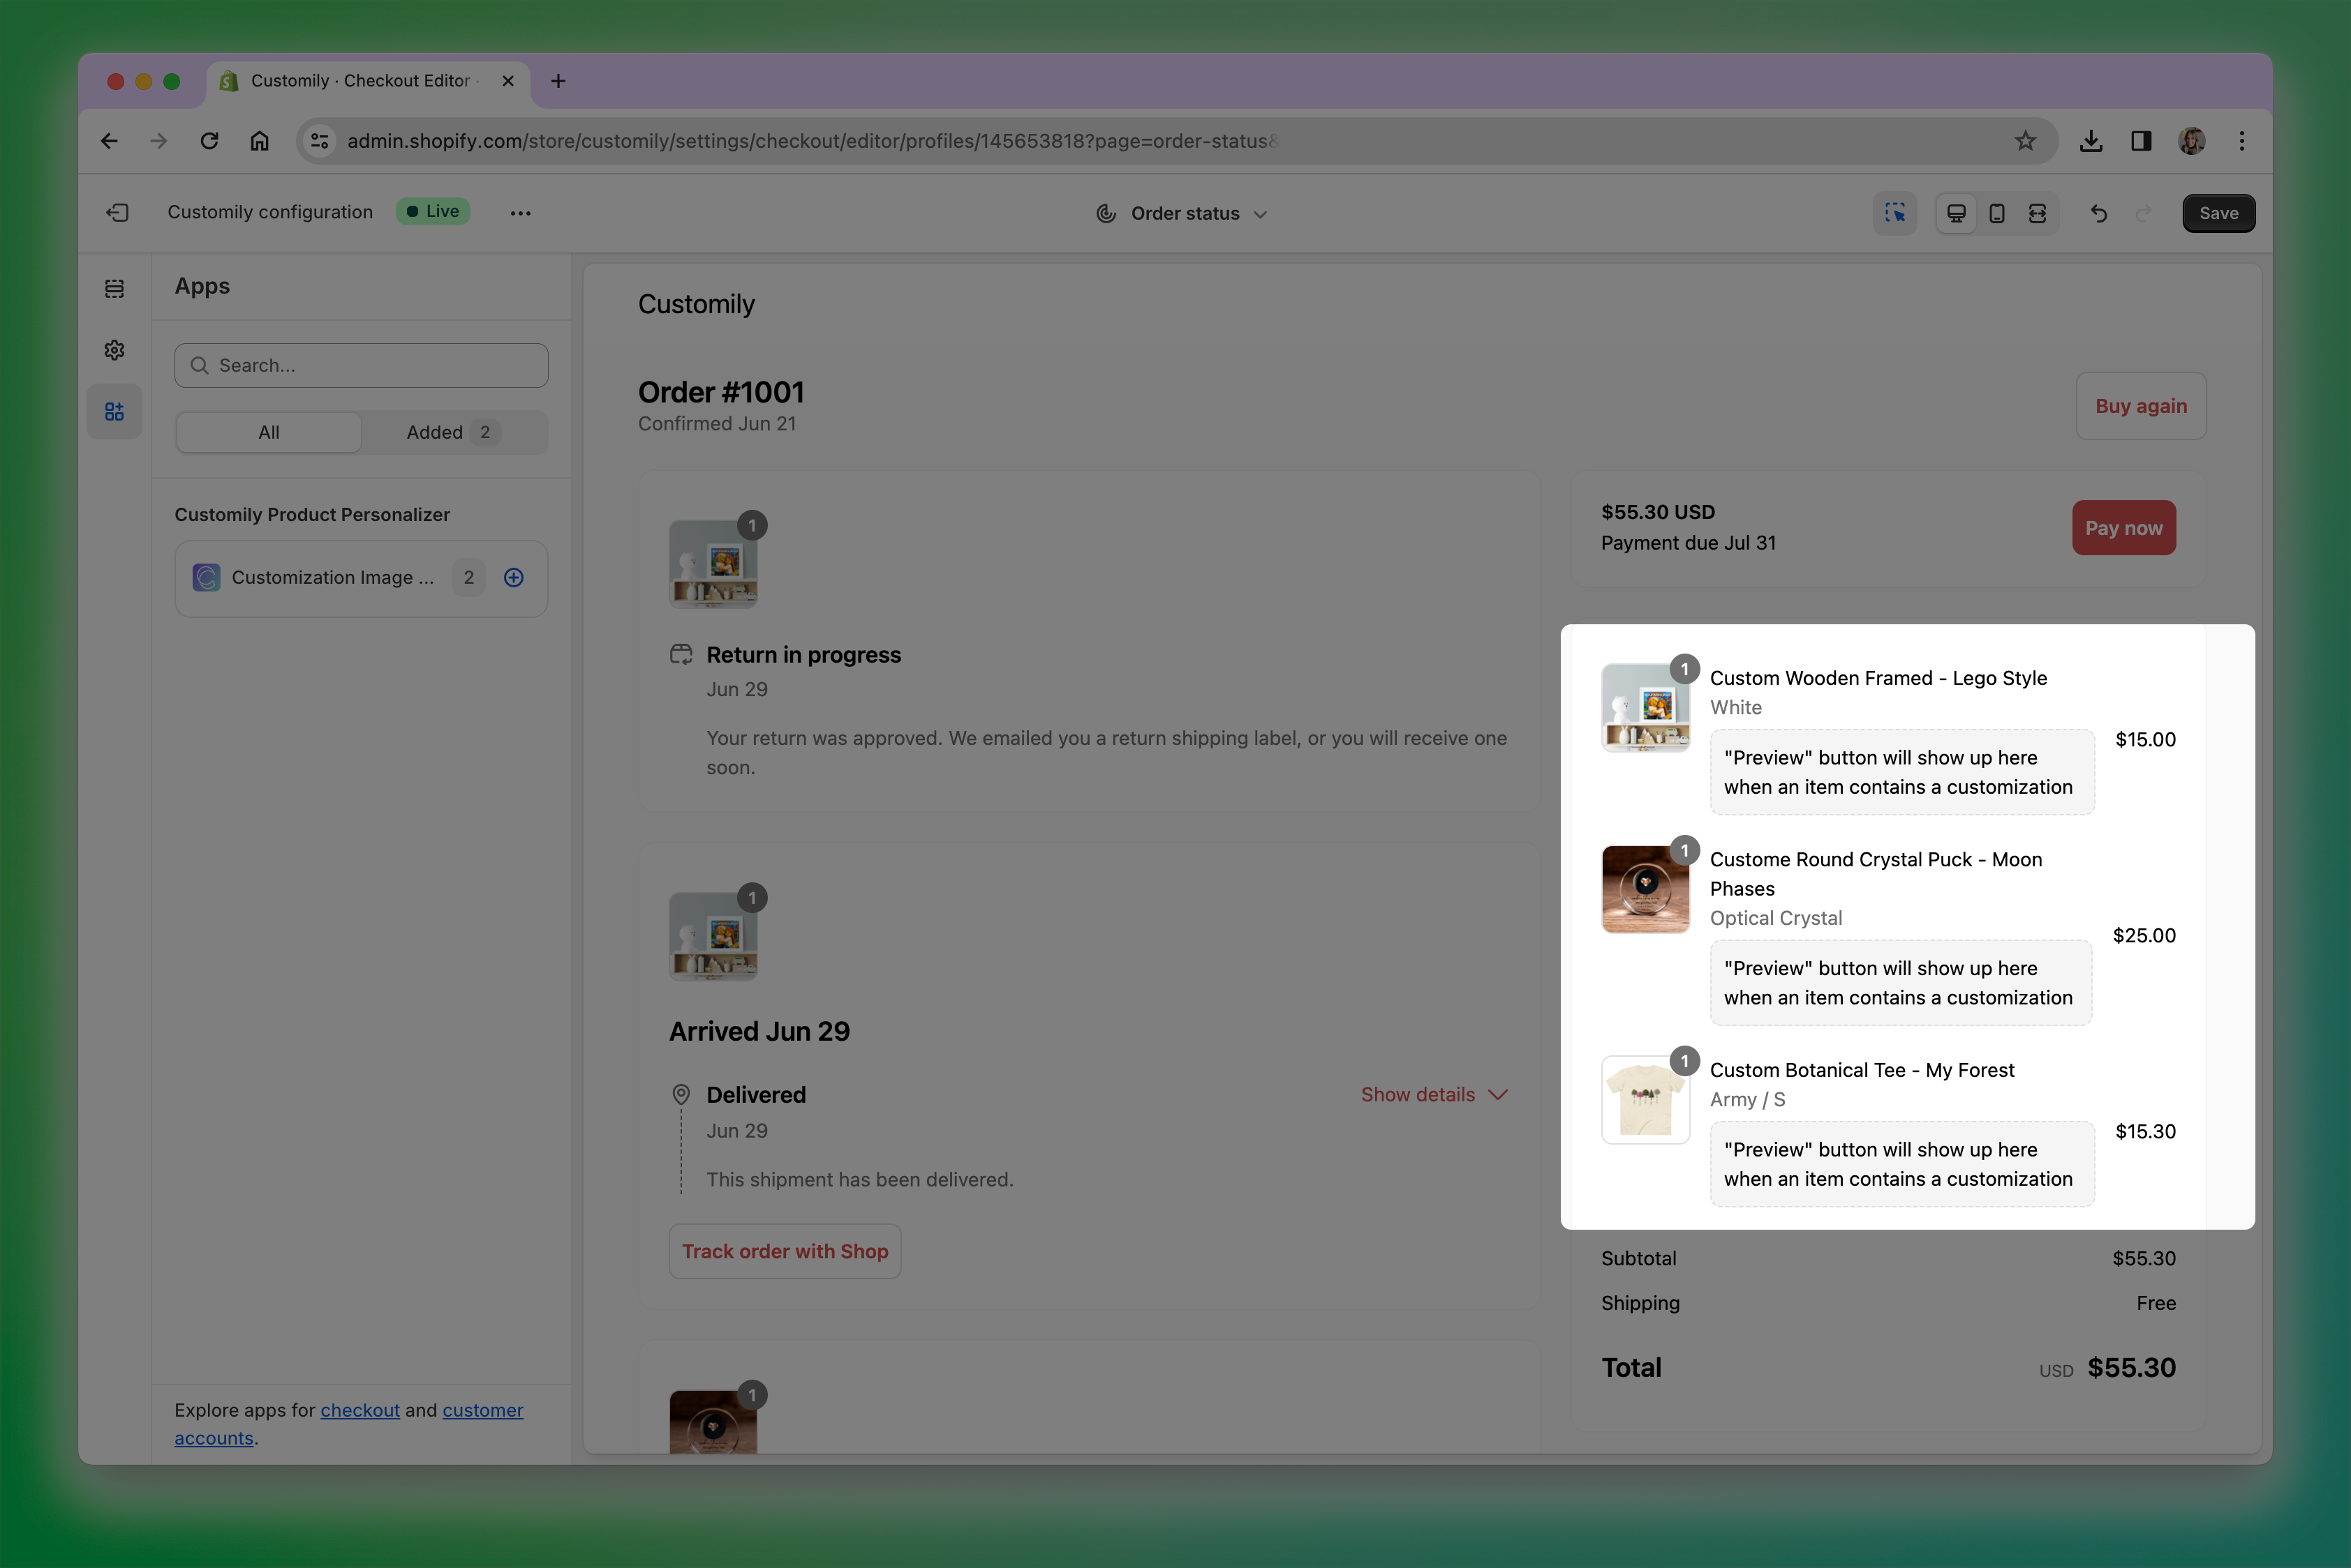Select the All apps tab
2351x1568 pixels.
(x=268, y=432)
